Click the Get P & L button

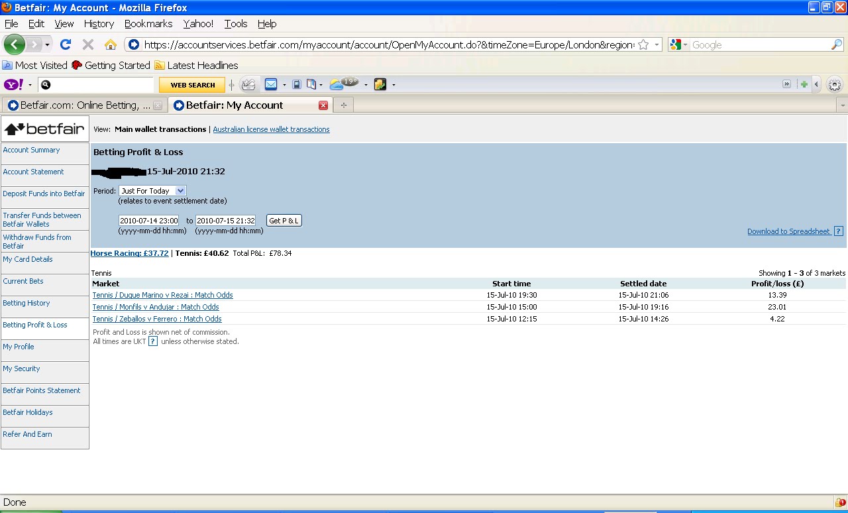click(x=284, y=220)
